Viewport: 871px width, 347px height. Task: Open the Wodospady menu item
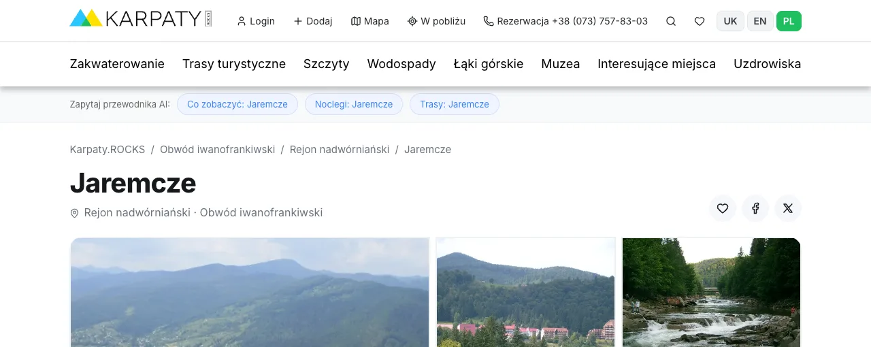click(x=401, y=64)
